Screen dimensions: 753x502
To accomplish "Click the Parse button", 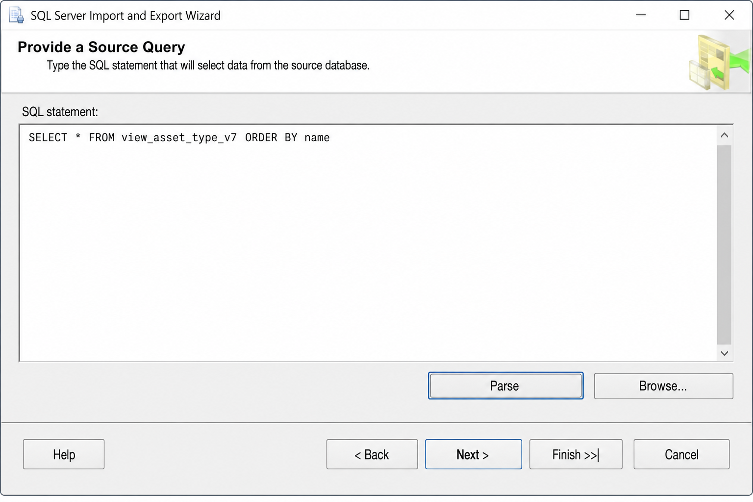I will click(505, 386).
